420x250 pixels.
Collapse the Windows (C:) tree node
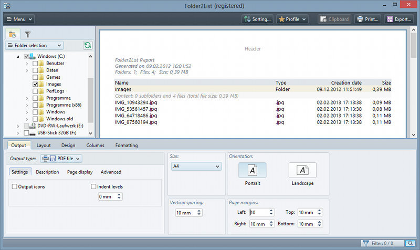pos(18,57)
